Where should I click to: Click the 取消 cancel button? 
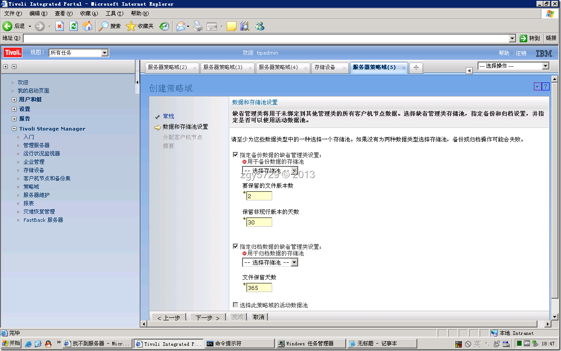(x=259, y=317)
